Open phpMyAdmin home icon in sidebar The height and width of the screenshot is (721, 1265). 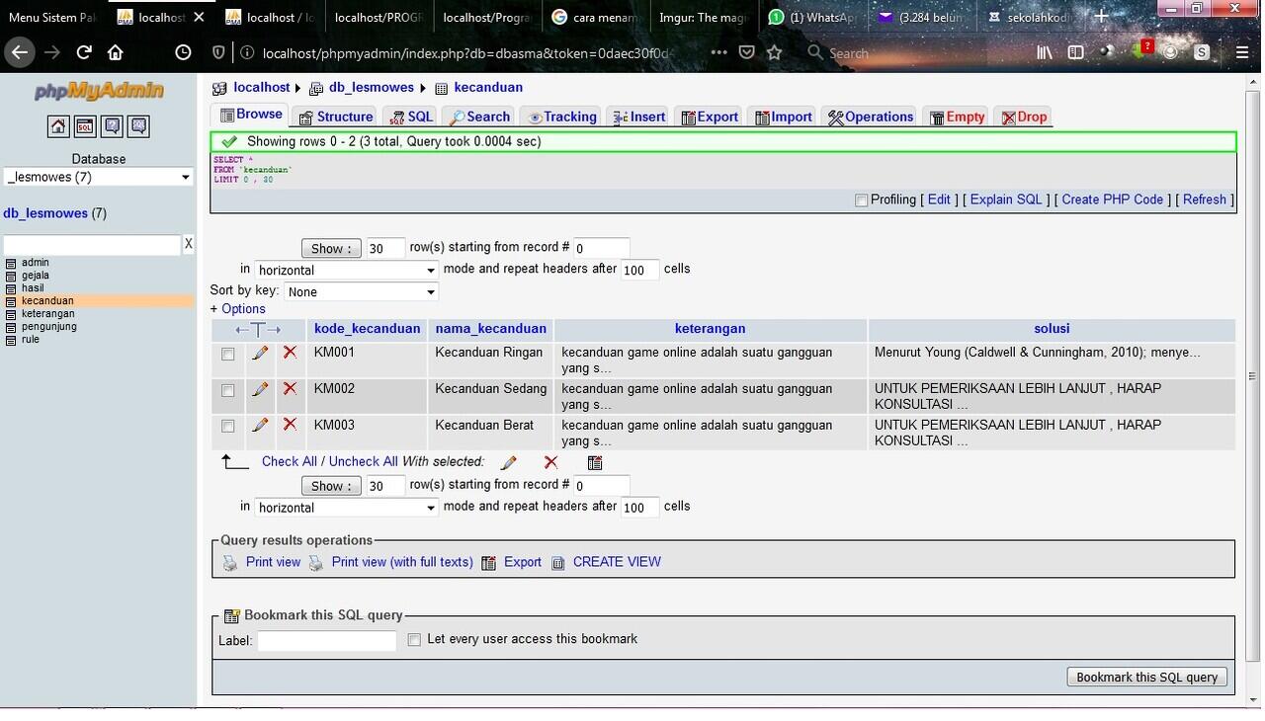[x=58, y=126]
